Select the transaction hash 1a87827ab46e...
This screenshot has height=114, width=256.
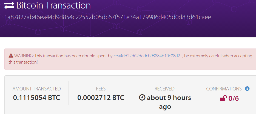point(108,17)
